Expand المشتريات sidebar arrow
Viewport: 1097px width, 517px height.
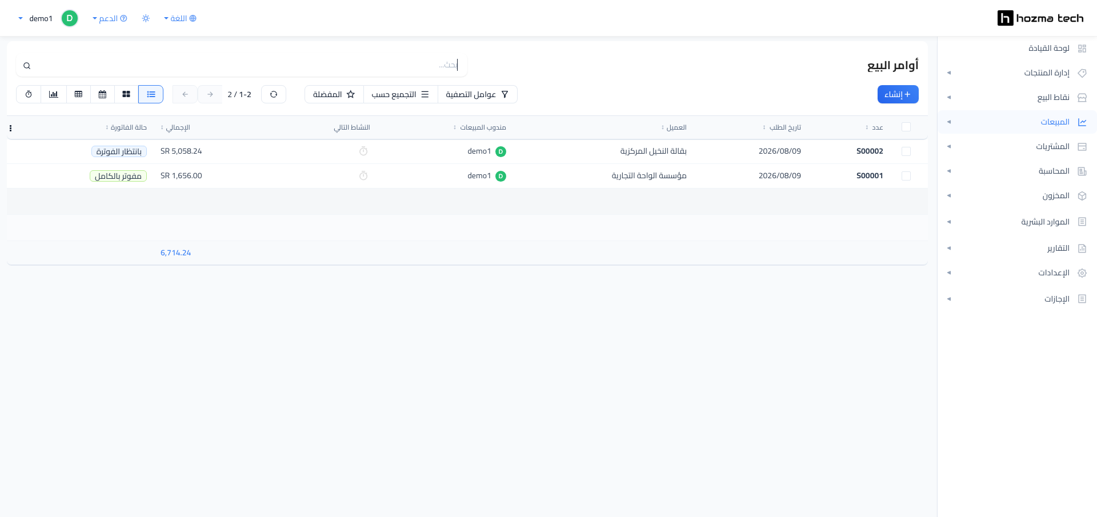pos(949,147)
